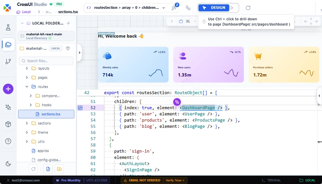
Task: Open the git branch sidebar icon
Action: pyautogui.click(x=8, y=61)
